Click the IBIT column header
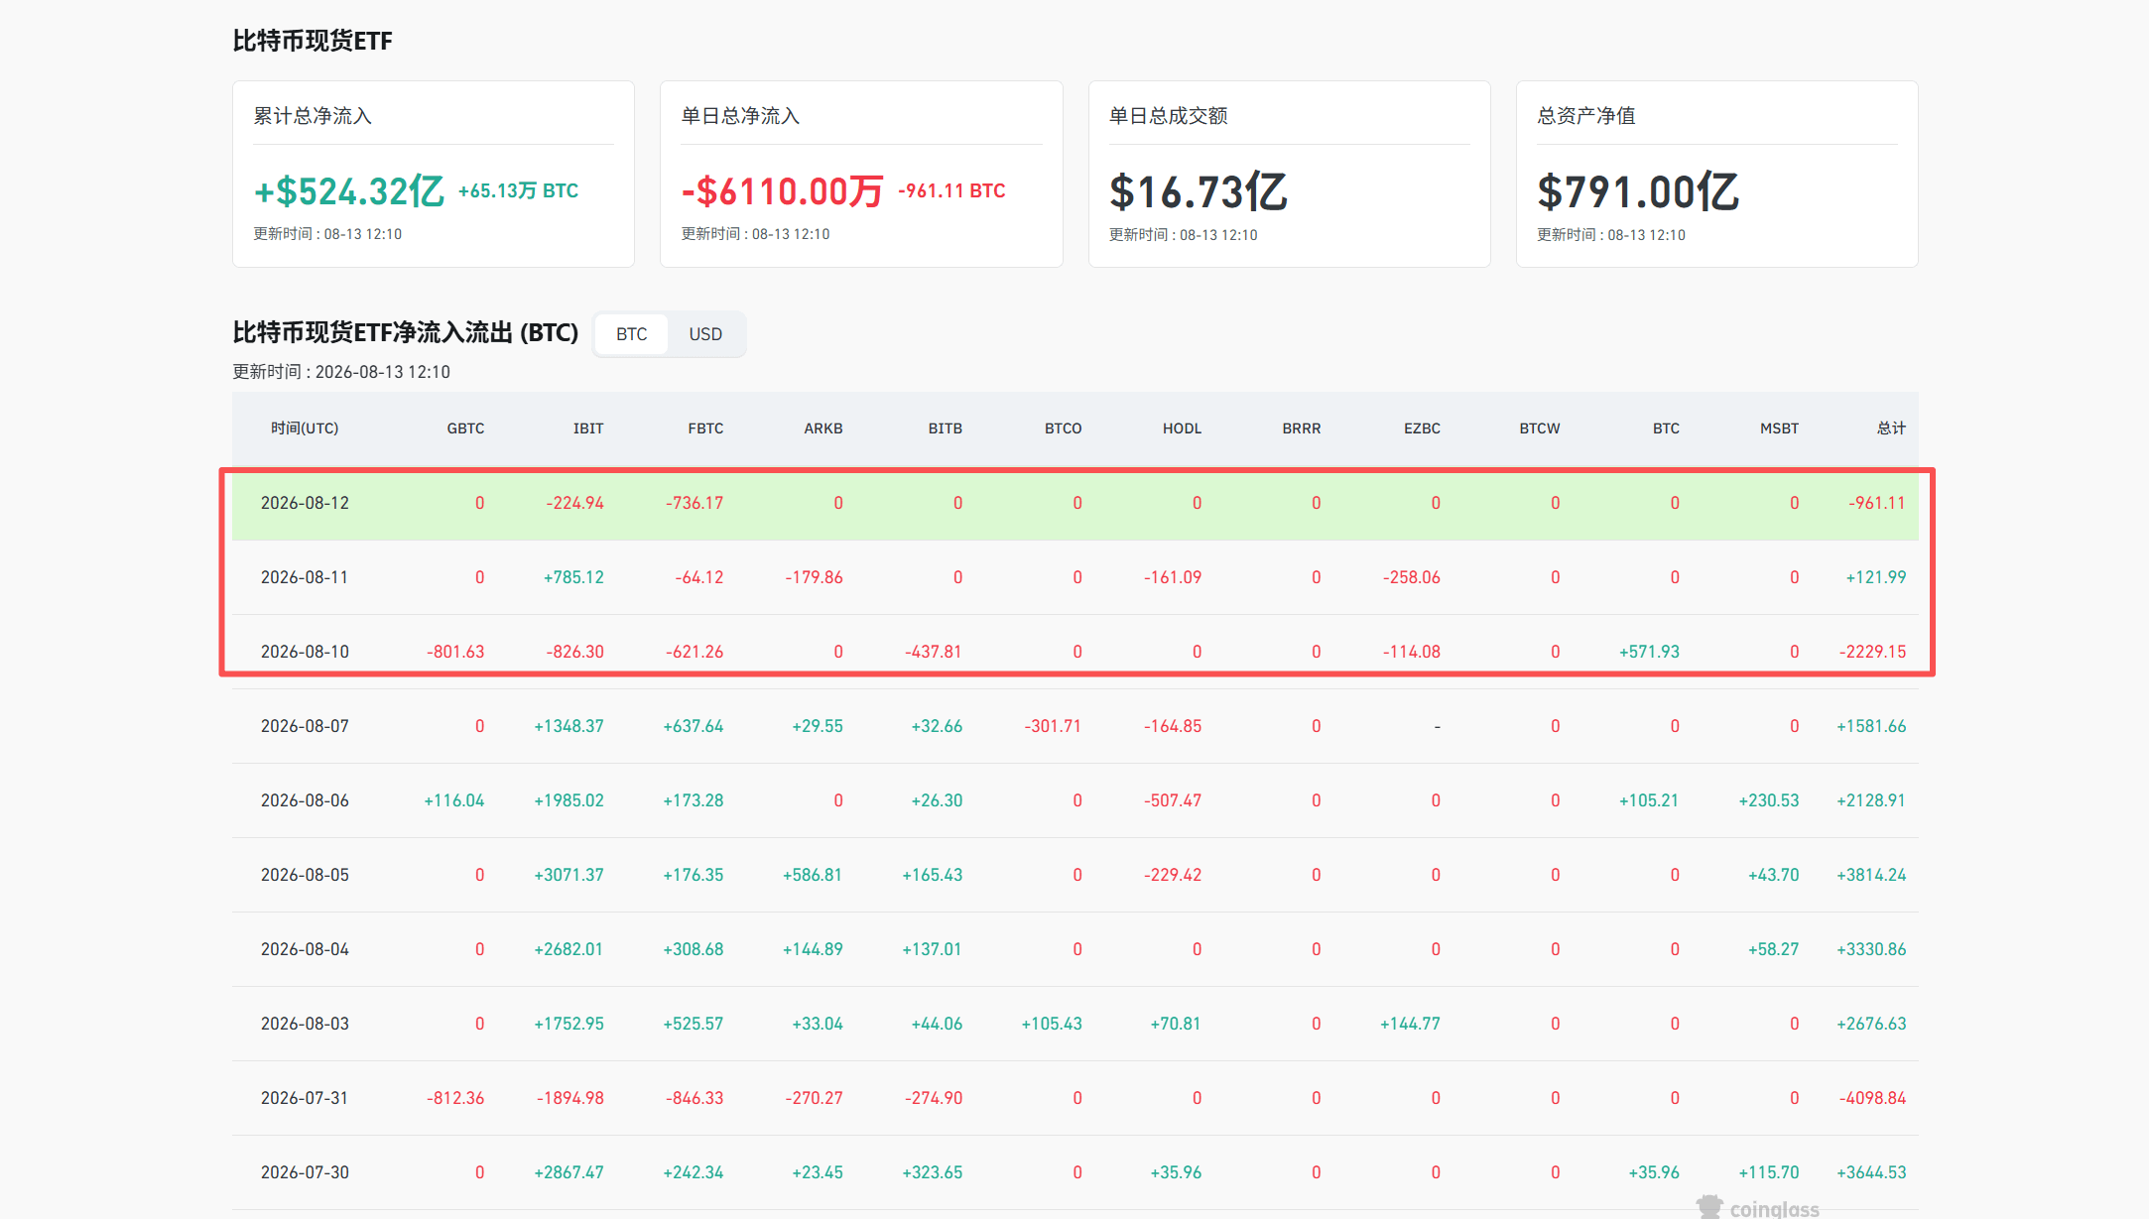The width and height of the screenshot is (2149, 1219). point(588,428)
